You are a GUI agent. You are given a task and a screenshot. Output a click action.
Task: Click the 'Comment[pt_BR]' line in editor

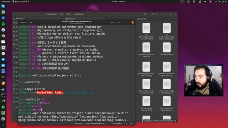tap(58, 50)
